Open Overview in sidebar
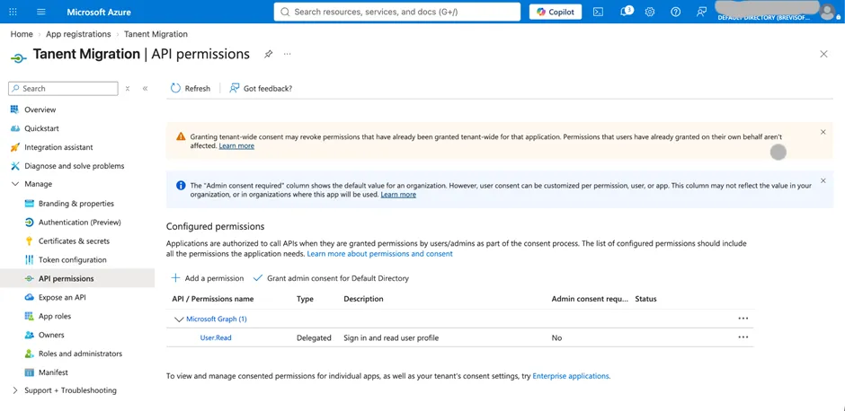This screenshot has width=845, height=411. point(40,109)
